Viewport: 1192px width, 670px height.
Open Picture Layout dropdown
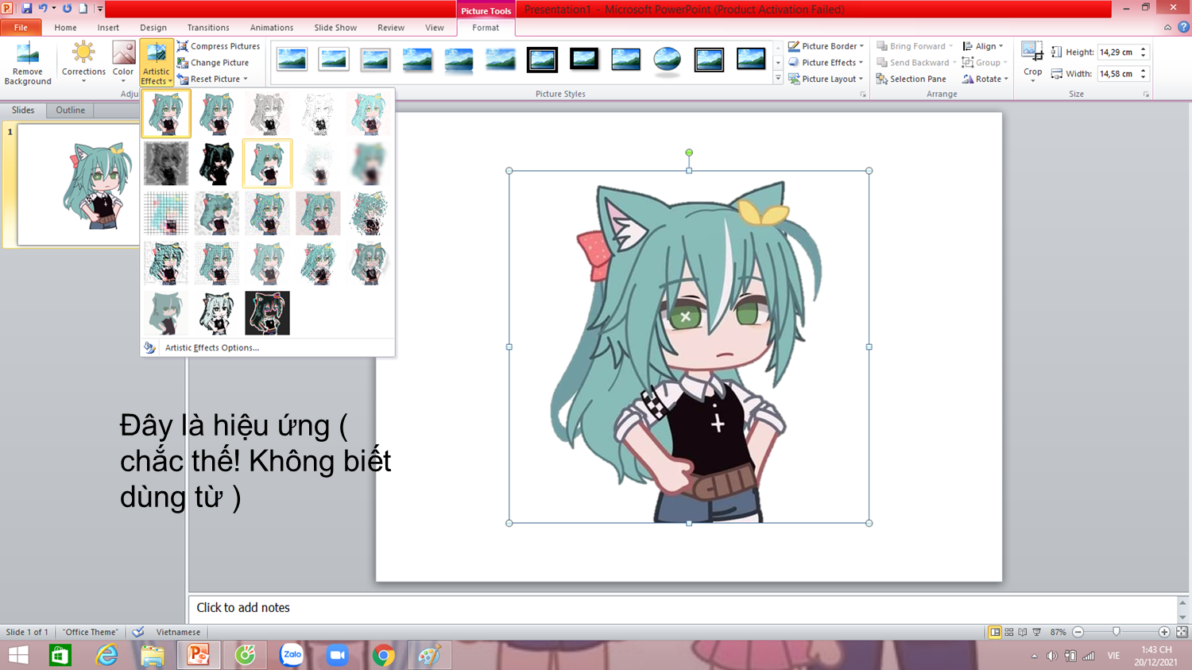click(x=826, y=79)
